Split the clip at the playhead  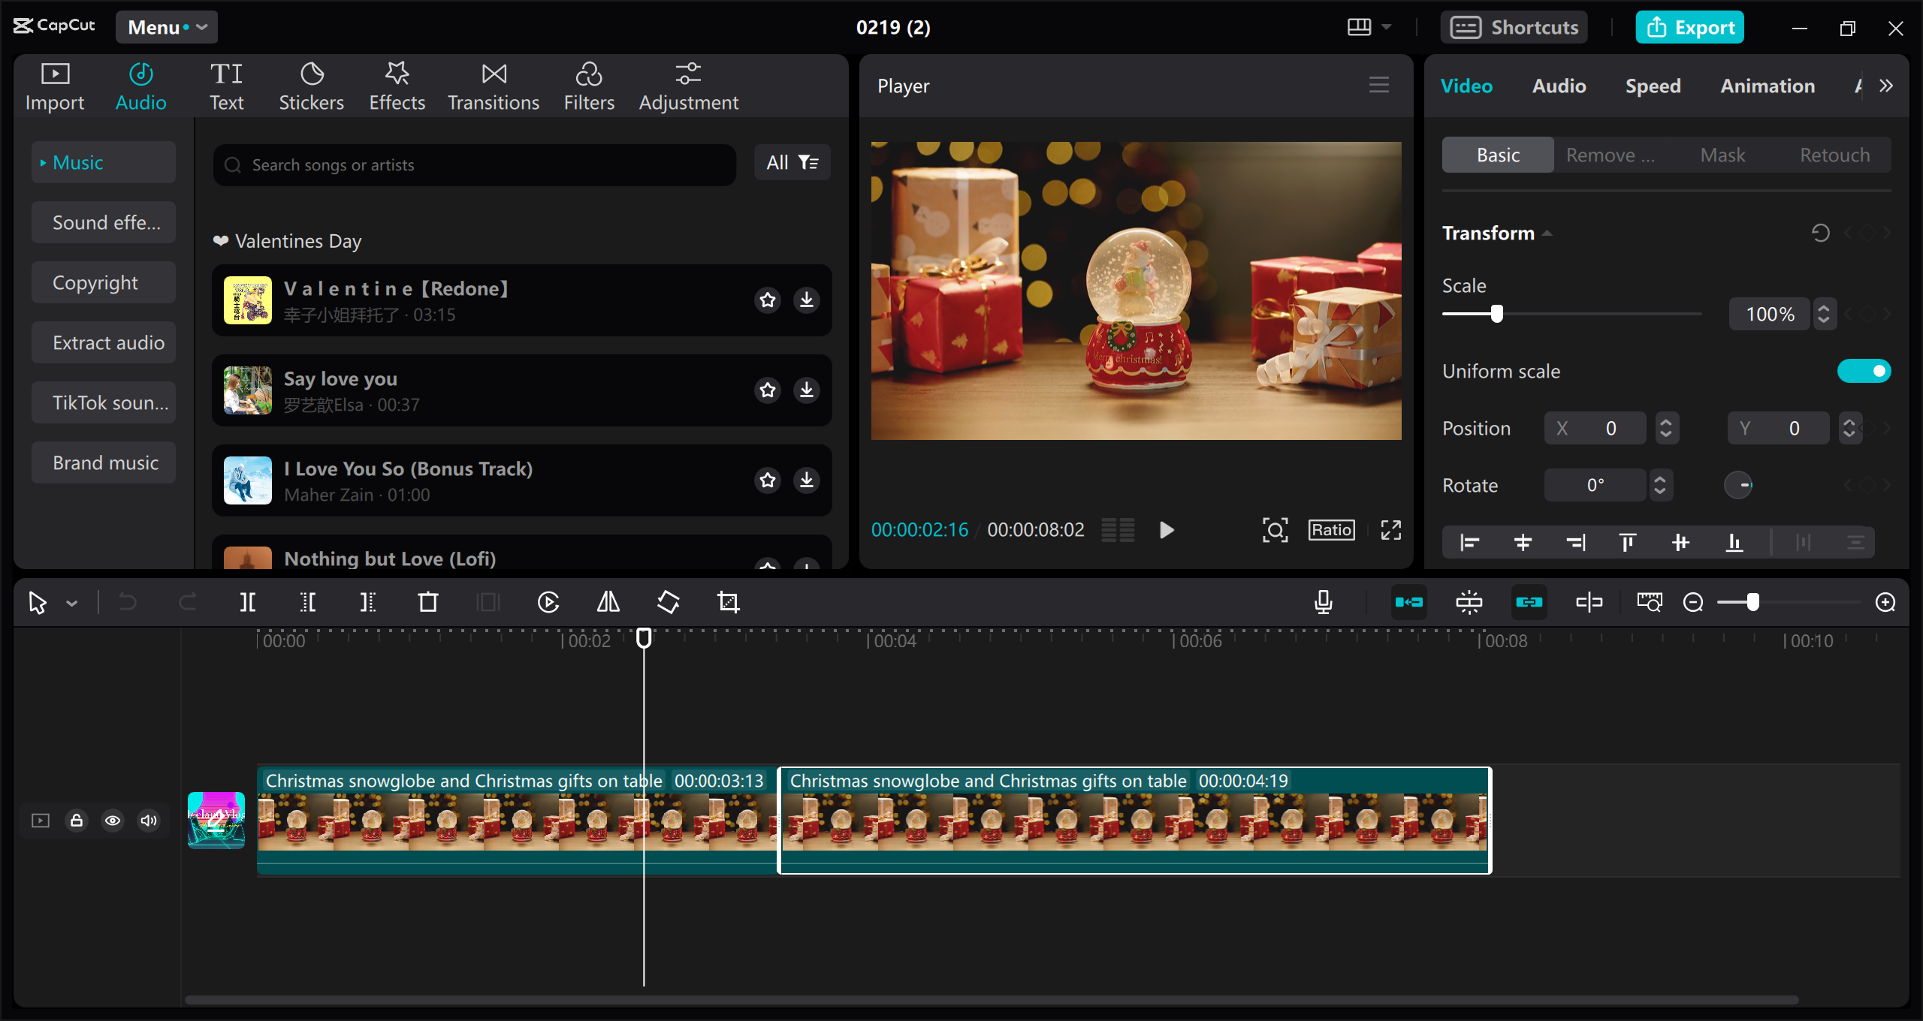248,601
